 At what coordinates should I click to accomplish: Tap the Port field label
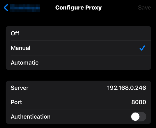(x=16, y=102)
